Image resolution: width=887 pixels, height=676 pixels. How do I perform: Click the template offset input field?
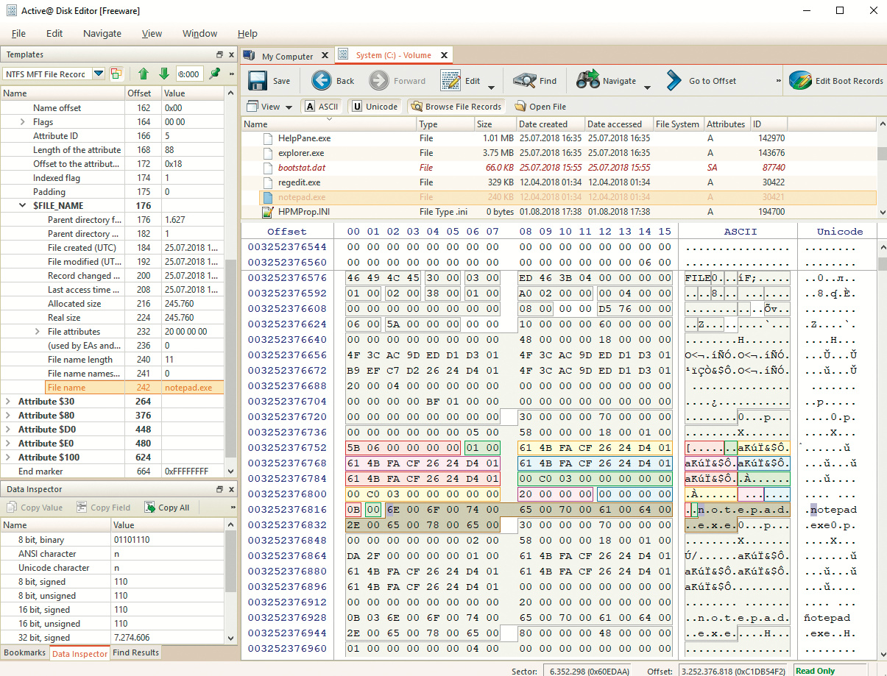point(189,74)
